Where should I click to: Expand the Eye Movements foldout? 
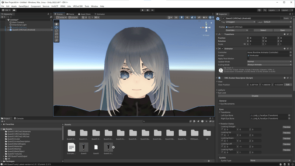coord(219,104)
